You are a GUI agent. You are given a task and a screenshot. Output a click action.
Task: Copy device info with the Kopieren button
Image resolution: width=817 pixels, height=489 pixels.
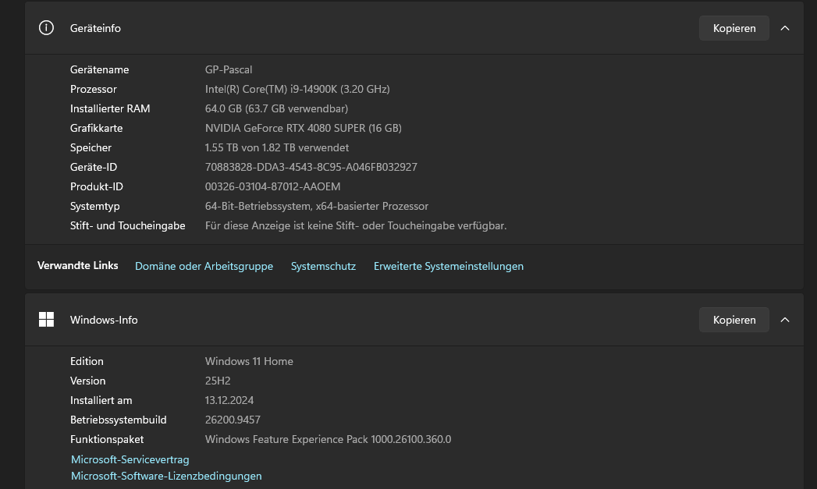pyautogui.click(x=734, y=28)
